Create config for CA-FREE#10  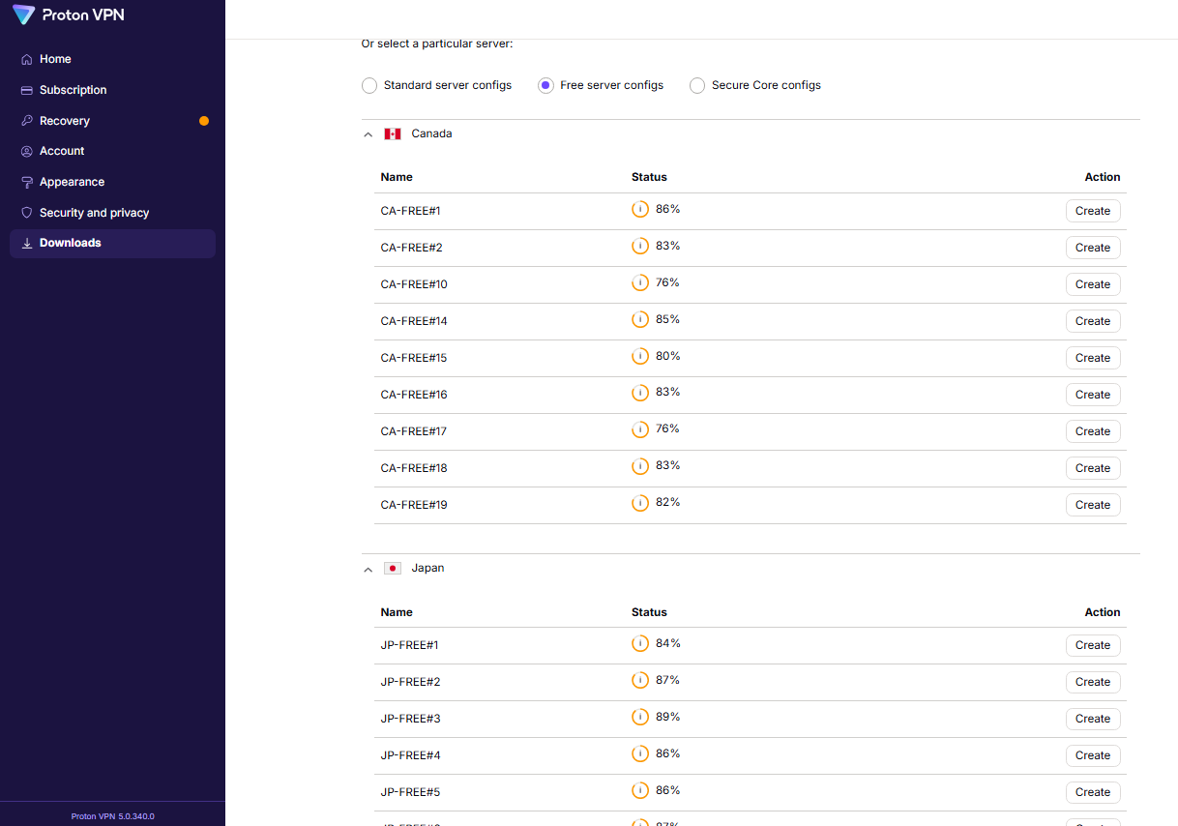[1093, 284]
